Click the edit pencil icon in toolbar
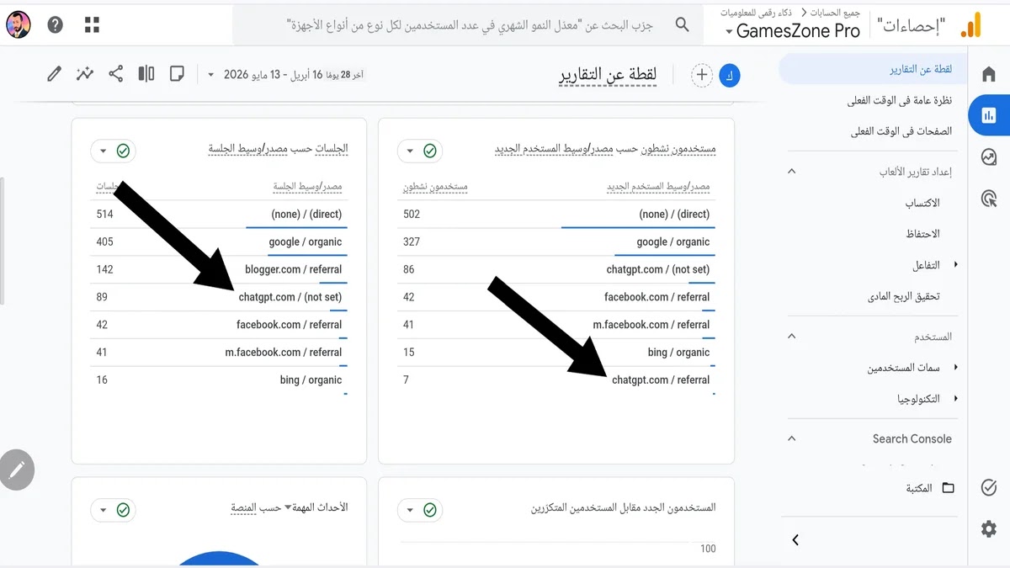This screenshot has width=1010, height=568. pyautogui.click(x=55, y=74)
